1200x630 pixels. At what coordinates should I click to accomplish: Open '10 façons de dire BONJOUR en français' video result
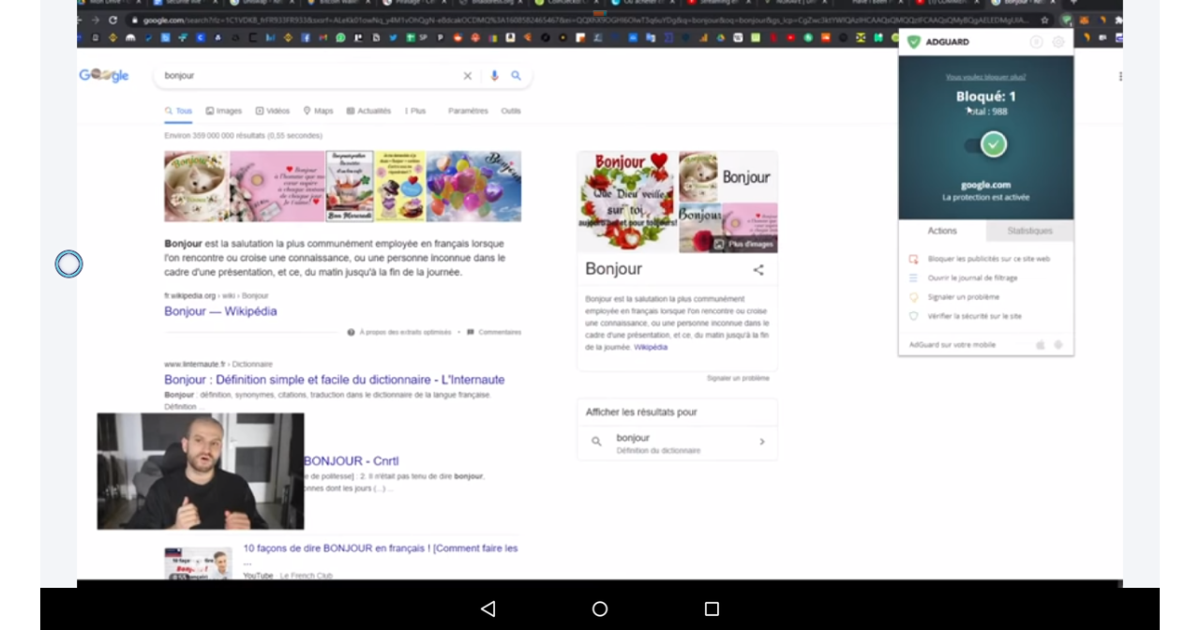[x=381, y=548]
